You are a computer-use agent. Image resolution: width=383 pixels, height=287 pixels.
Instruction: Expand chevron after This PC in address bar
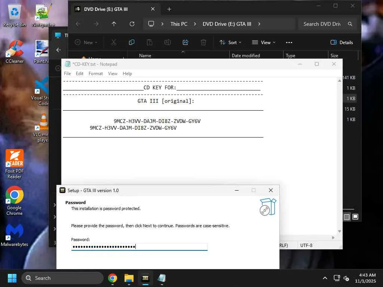[194, 24]
